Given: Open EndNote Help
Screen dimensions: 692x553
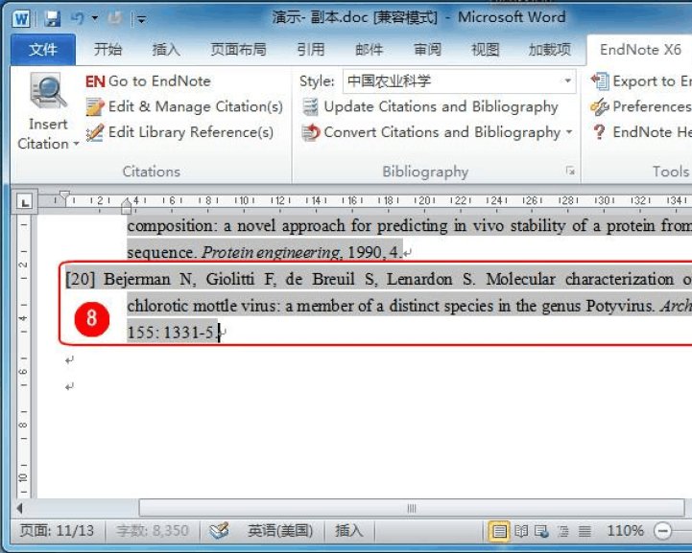Looking at the screenshot, I should [x=641, y=132].
